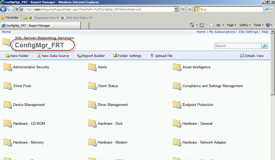
Task: Open the search provider dropdown arrow
Action: (x=271, y=9)
